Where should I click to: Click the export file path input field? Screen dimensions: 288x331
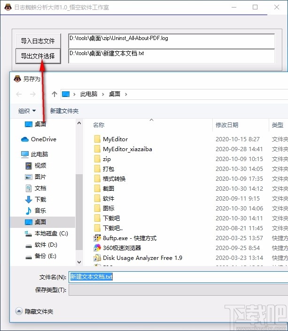[x=171, y=56]
